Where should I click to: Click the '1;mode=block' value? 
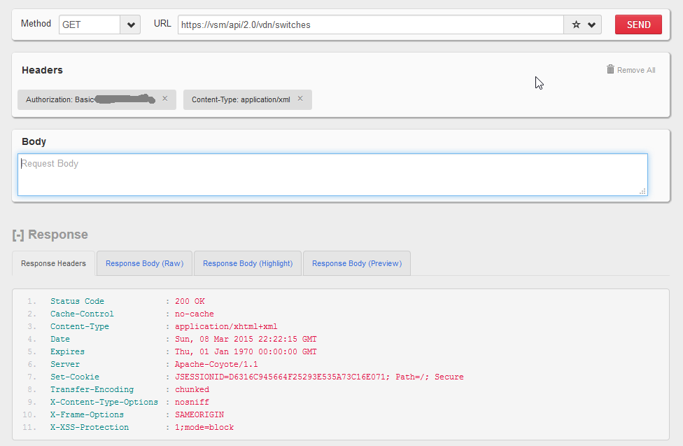204,428
